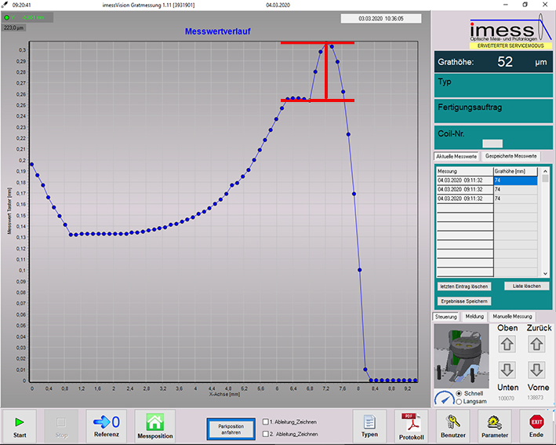Open the Typen document icon
The height and width of the screenshot is (445, 556).
click(369, 422)
